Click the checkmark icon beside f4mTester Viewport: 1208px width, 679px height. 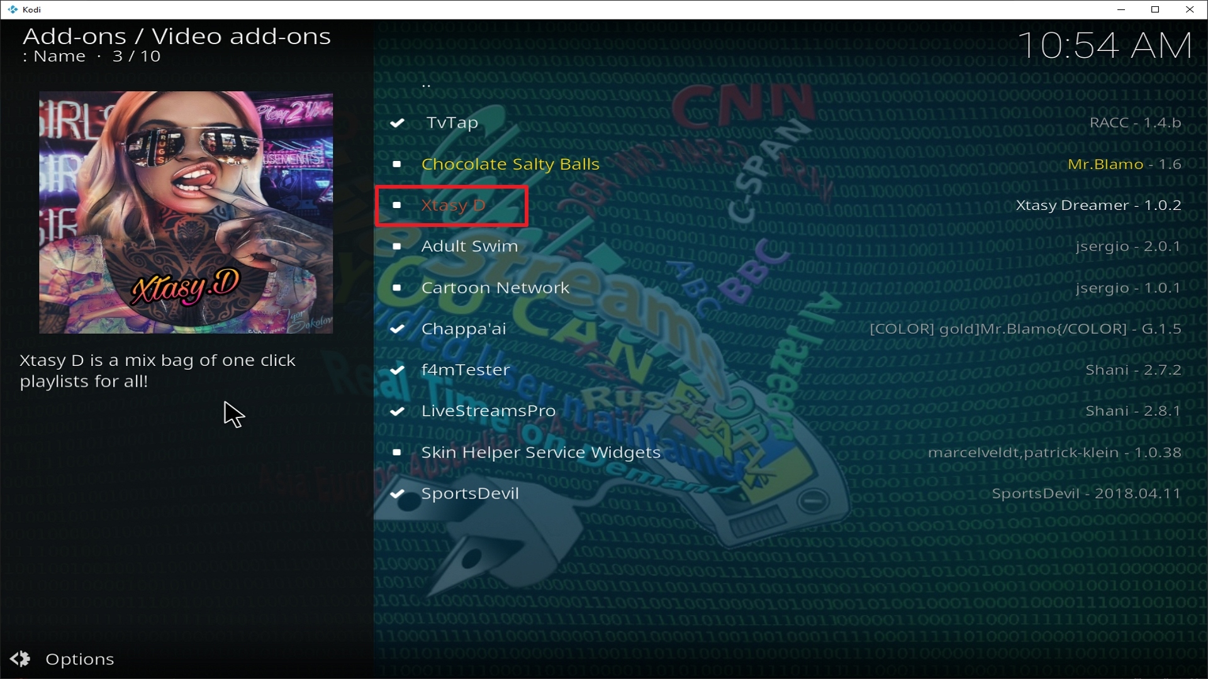tap(397, 370)
